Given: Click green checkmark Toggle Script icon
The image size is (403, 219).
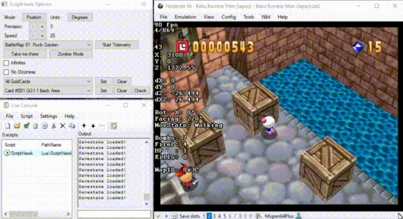Looking at the screenshot, I should pyautogui.click(x=27, y=126).
